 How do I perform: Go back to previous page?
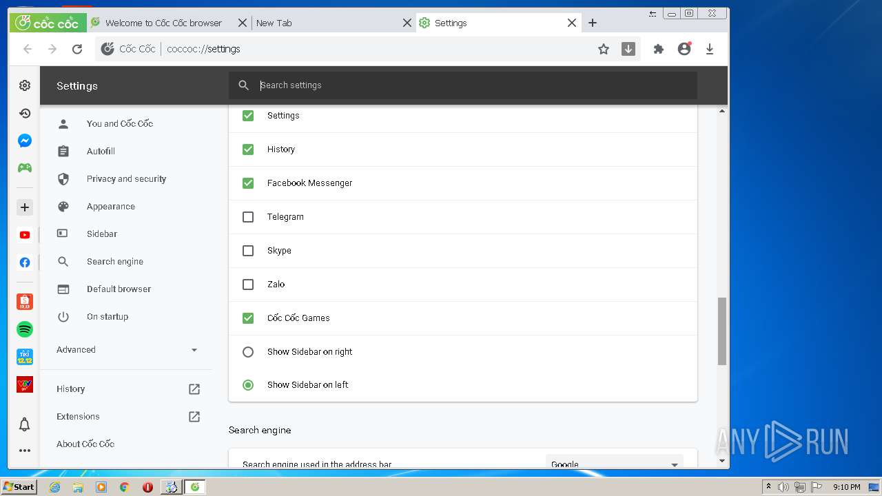(28, 49)
